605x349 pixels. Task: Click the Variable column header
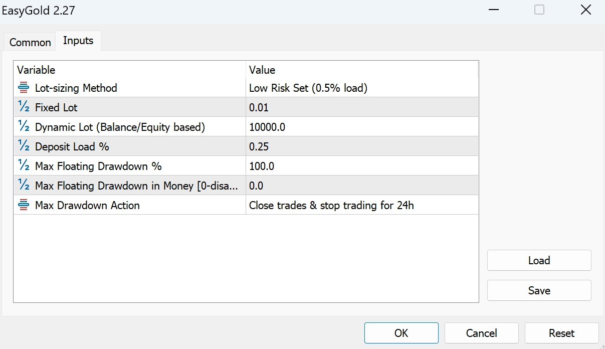129,70
